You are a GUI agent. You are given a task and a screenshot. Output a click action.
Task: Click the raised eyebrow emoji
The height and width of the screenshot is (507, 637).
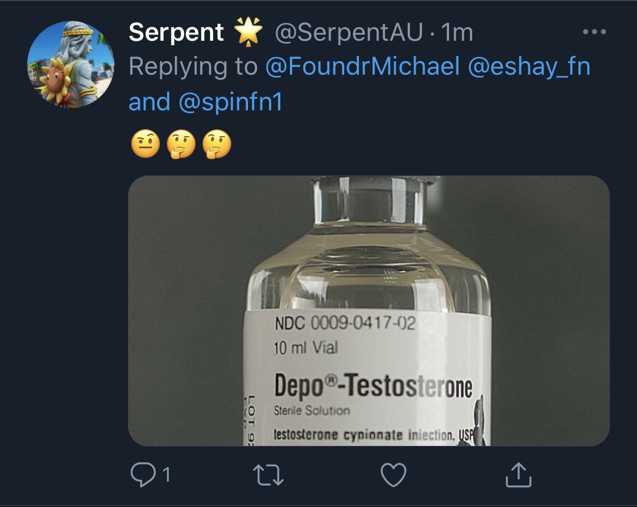[x=144, y=145]
